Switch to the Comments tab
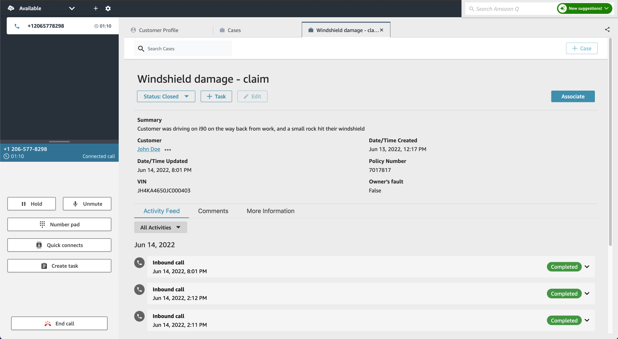 213,211
